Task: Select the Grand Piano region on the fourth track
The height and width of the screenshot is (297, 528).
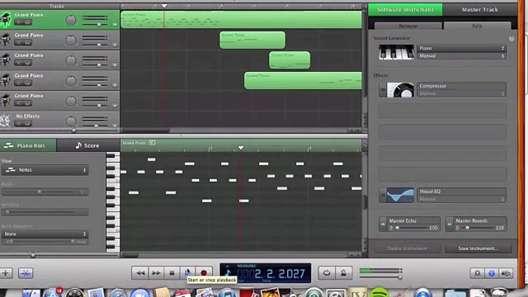Action: (303, 81)
